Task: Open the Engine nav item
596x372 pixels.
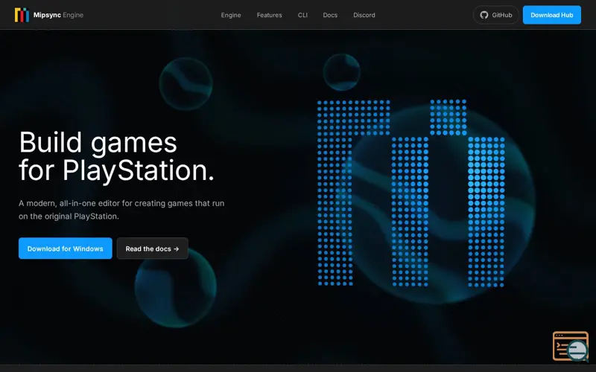Action: pyautogui.click(x=231, y=15)
